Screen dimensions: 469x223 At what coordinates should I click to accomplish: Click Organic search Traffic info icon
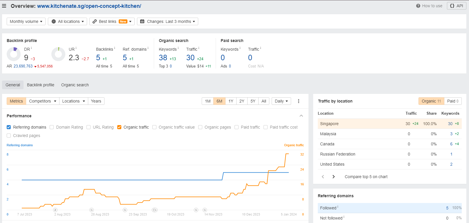coord(199,48)
